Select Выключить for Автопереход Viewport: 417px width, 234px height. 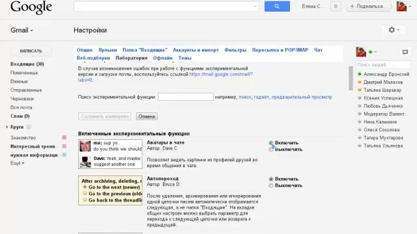click(271, 186)
